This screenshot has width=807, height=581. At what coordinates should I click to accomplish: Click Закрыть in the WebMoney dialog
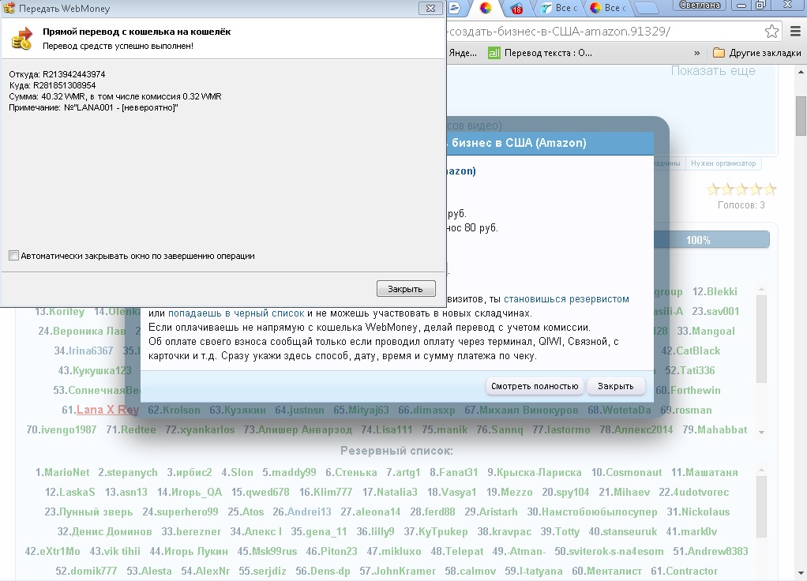(x=406, y=289)
